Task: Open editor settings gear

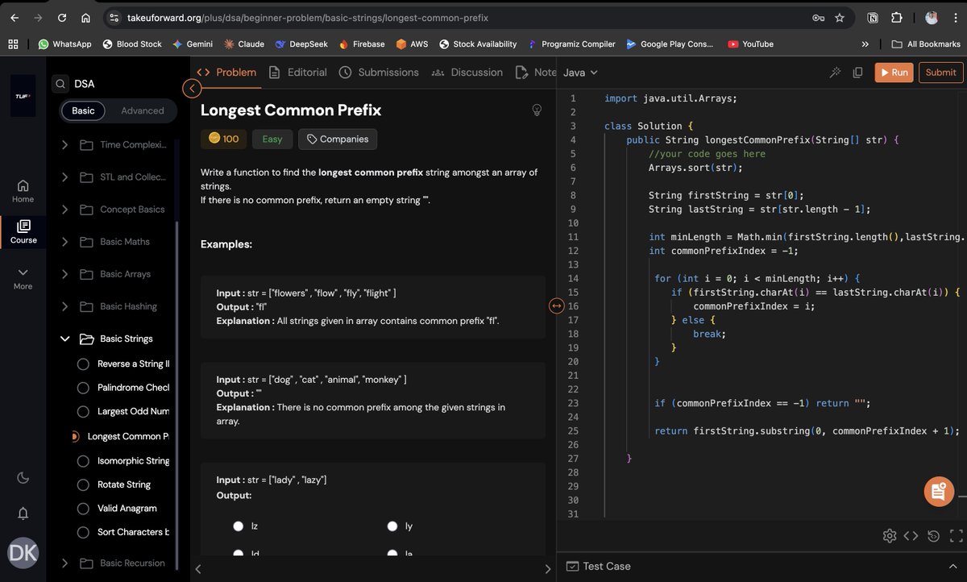Action: [890, 536]
